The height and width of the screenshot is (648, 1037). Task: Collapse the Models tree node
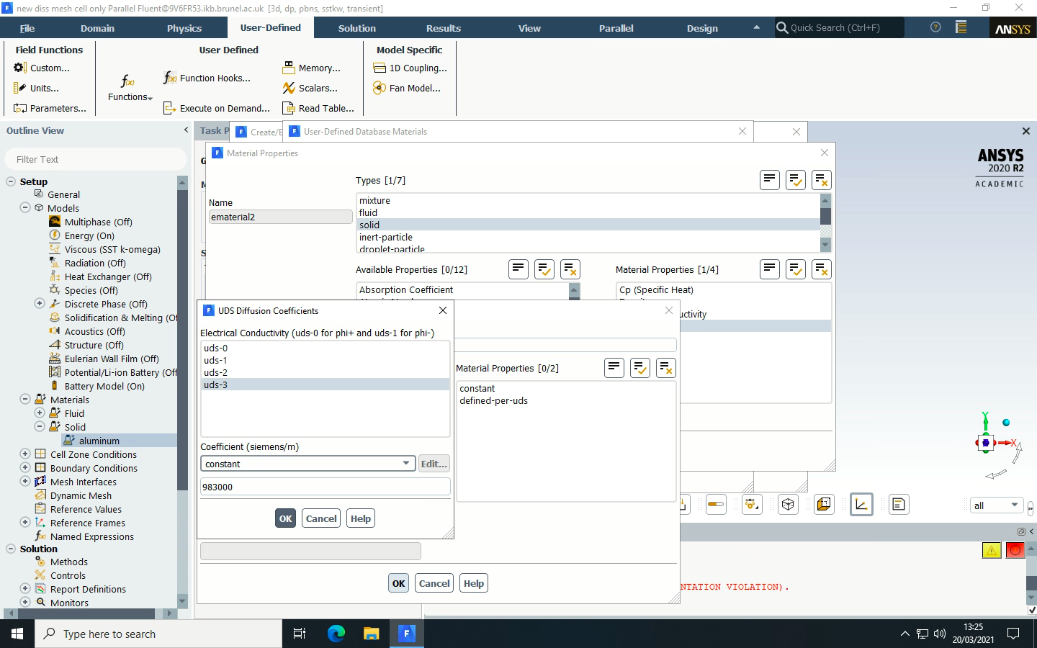coord(25,207)
